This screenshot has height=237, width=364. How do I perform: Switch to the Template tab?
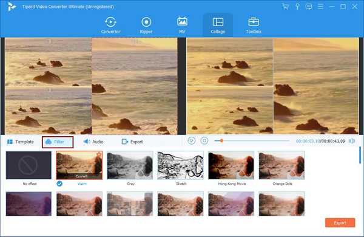click(x=21, y=142)
